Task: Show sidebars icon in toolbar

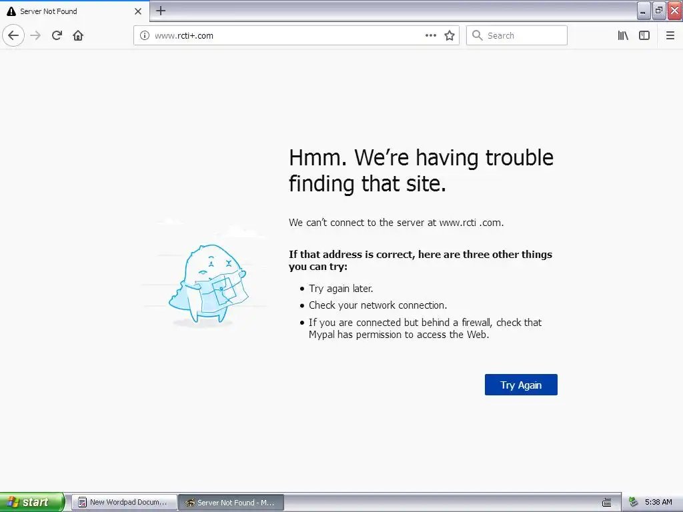Action: [x=644, y=35]
